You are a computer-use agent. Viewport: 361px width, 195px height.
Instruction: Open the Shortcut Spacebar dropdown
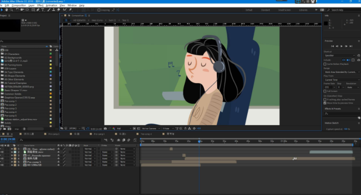(x=340, y=56)
